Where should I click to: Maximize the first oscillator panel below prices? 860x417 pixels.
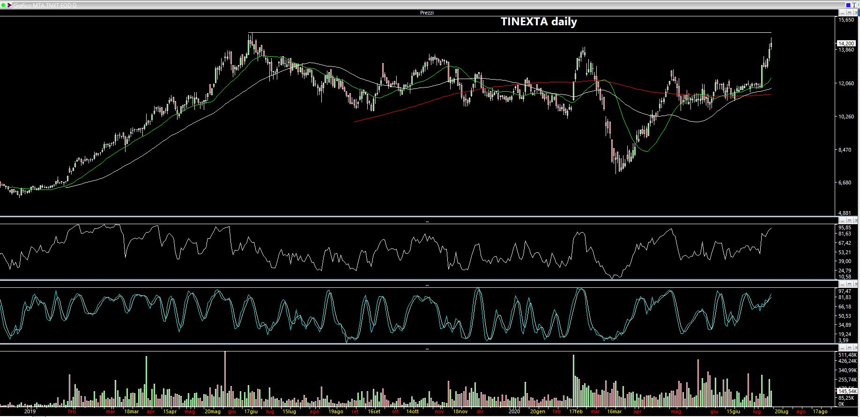pos(849,220)
